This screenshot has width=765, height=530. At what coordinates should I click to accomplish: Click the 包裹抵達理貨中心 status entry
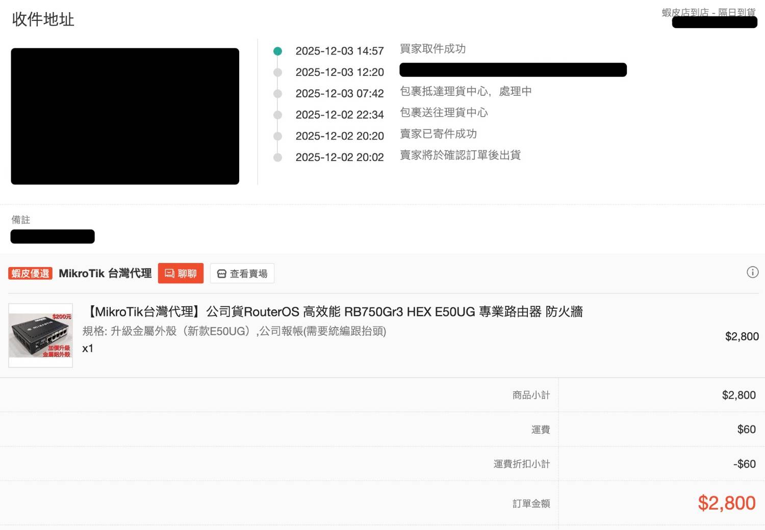click(465, 91)
